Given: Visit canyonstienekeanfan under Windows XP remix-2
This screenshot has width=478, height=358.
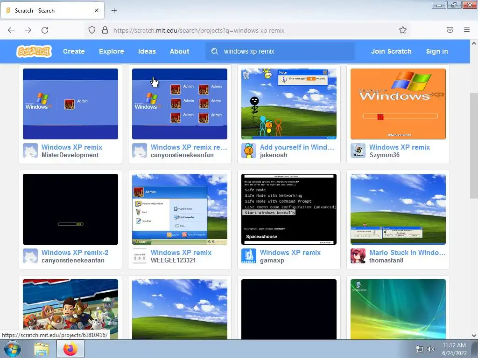Looking at the screenshot, I should coord(73,260).
